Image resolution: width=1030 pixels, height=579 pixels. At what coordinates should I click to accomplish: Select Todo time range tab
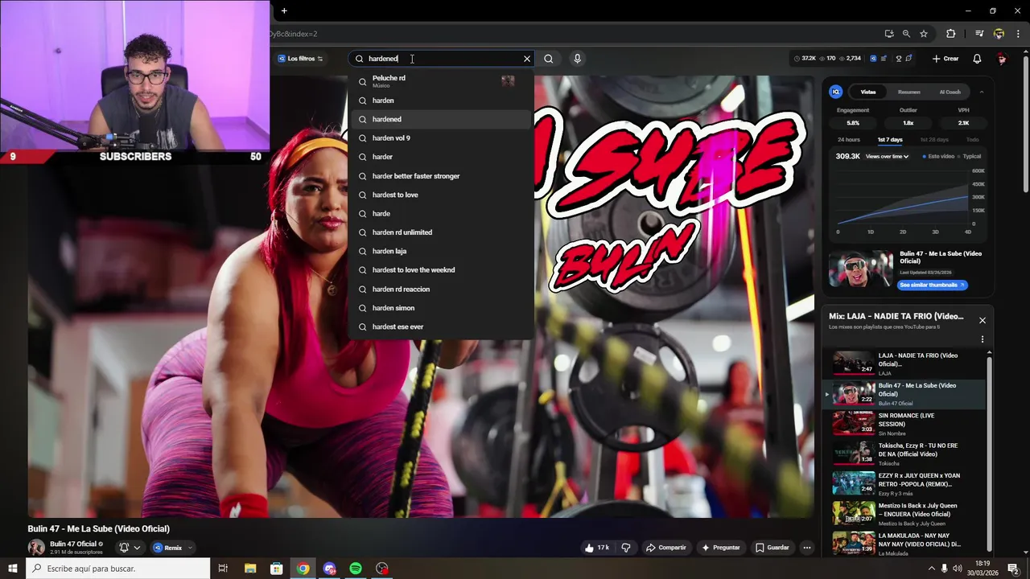[972, 140]
